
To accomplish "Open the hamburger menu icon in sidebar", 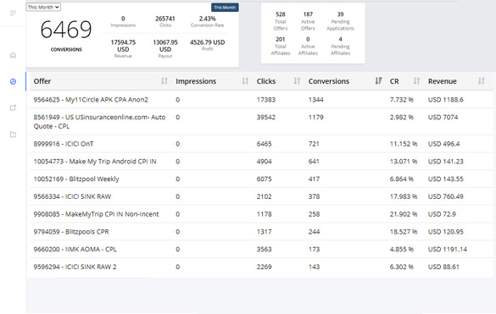I will click(x=13, y=13).
